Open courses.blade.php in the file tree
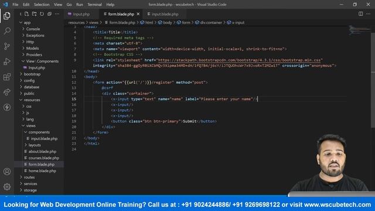The width and height of the screenshot is (375, 211). (x=44, y=158)
